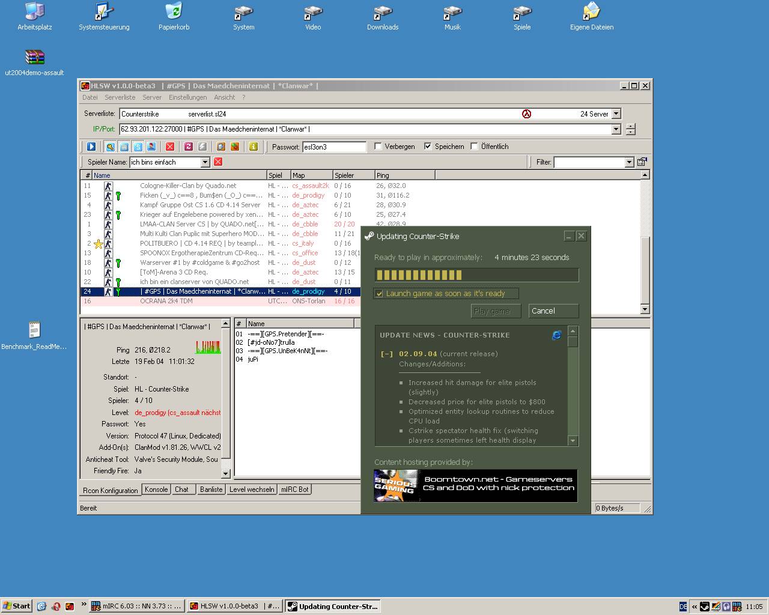769x615 pixels.
Task: Click the orange document icon in HLSW toolbar
Action: pos(221,147)
